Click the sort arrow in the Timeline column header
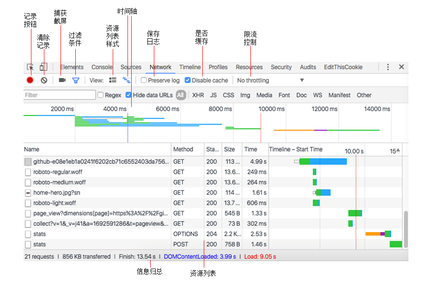Viewport: 432px width, 281px height. (398, 150)
